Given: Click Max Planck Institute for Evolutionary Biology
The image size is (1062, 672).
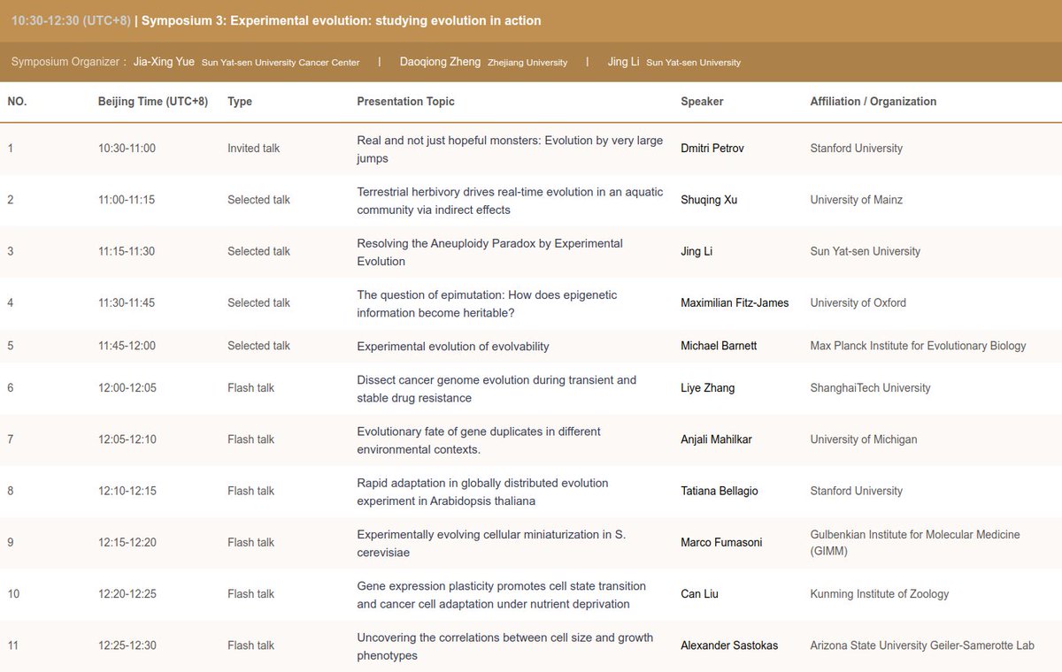Looking at the screenshot, I should point(918,346).
